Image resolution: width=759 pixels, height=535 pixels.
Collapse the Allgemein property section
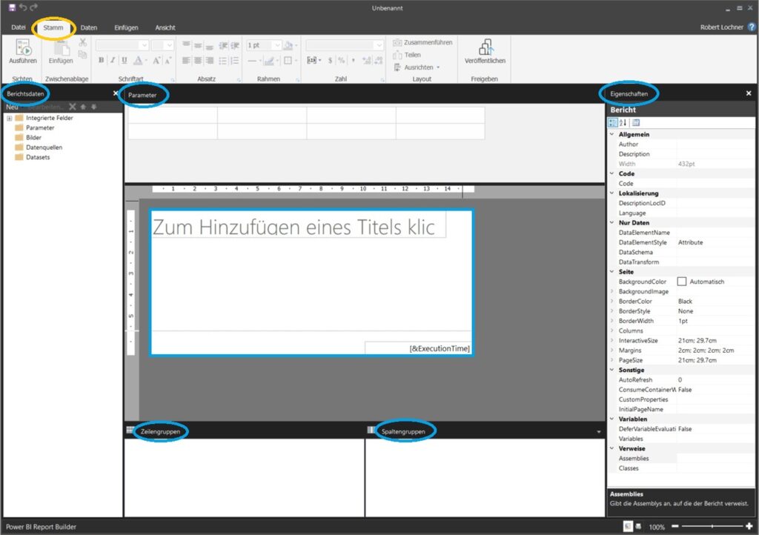pos(612,135)
